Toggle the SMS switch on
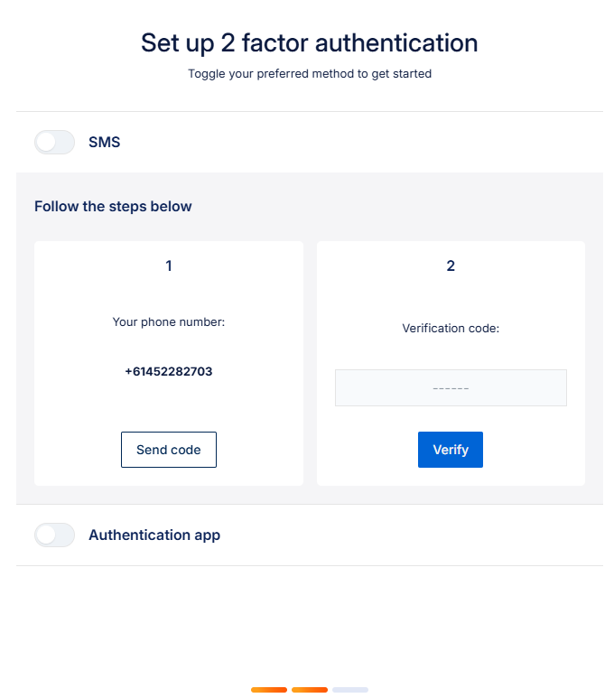Image resolution: width=614 pixels, height=698 pixels. pyautogui.click(x=54, y=143)
